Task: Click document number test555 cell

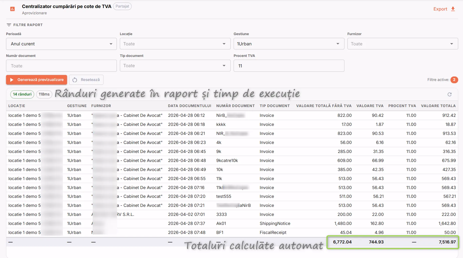Action: pyautogui.click(x=224, y=196)
